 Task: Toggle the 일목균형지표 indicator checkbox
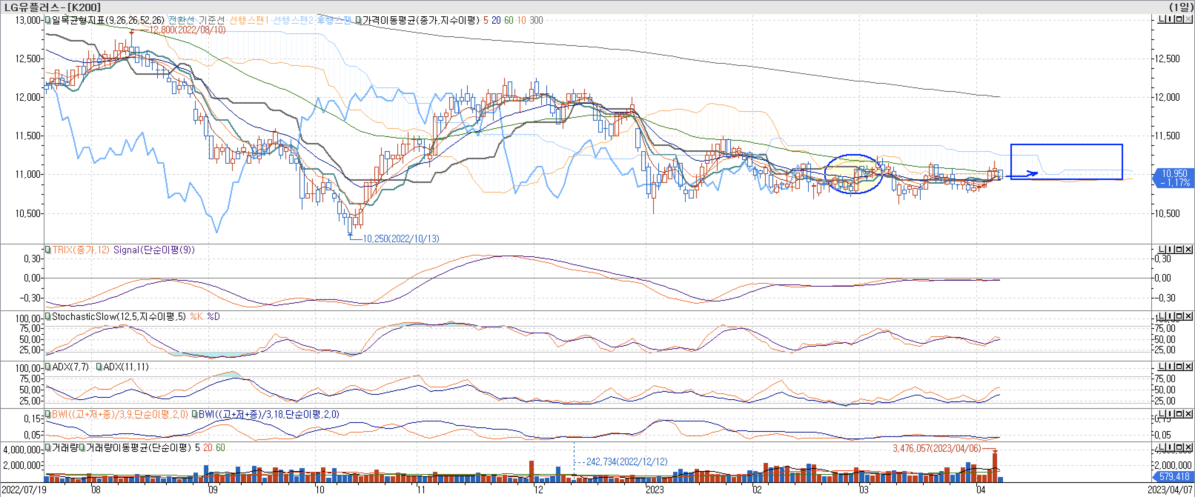pyautogui.click(x=48, y=20)
